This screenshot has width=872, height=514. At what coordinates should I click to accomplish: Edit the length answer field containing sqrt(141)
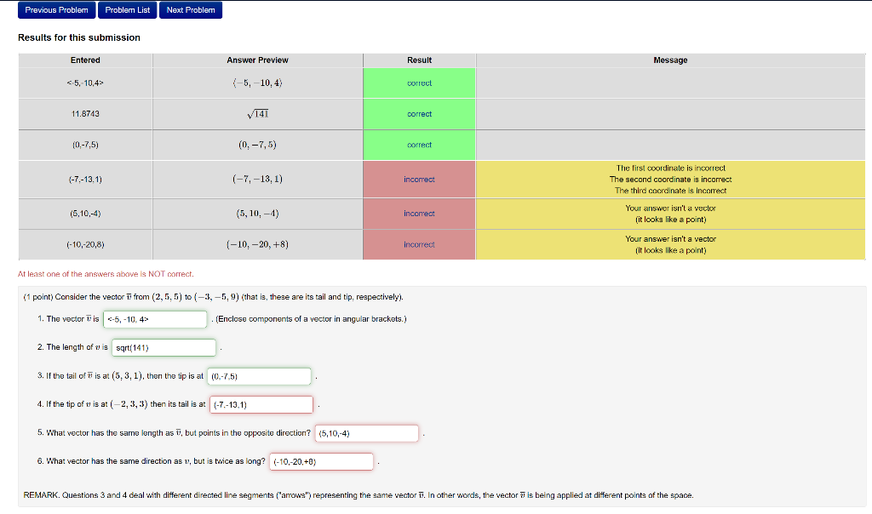[163, 348]
